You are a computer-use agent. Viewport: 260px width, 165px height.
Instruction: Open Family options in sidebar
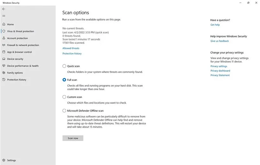pyautogui.click(x=15, y=73)
